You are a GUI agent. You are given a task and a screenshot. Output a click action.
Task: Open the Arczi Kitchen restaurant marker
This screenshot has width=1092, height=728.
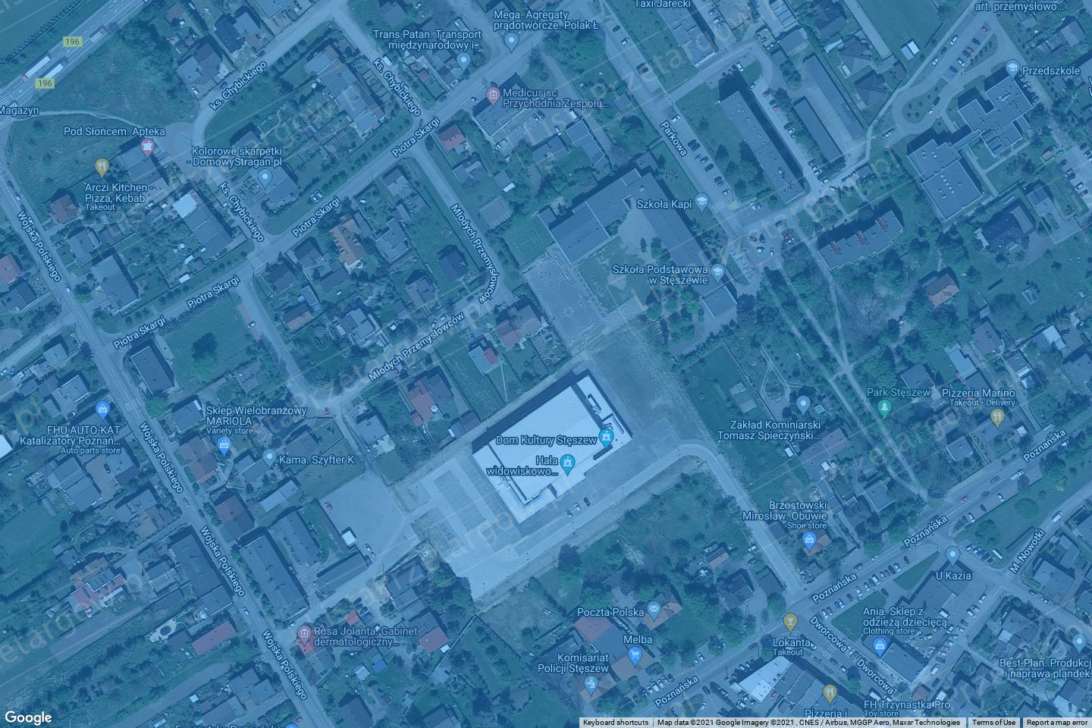(102, 167)
